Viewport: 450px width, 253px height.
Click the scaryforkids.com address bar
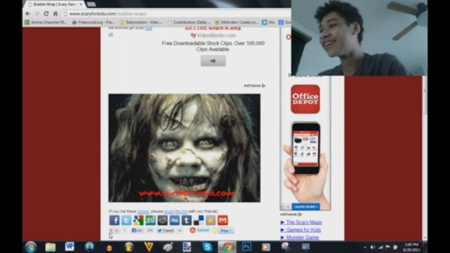(176, 14)
